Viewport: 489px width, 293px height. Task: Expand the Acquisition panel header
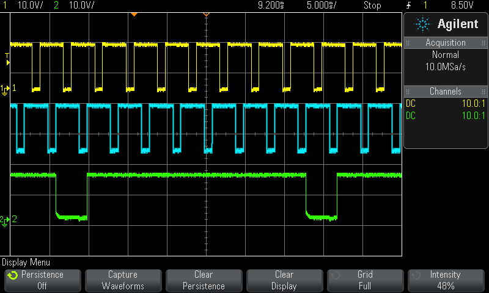(446, 43)
